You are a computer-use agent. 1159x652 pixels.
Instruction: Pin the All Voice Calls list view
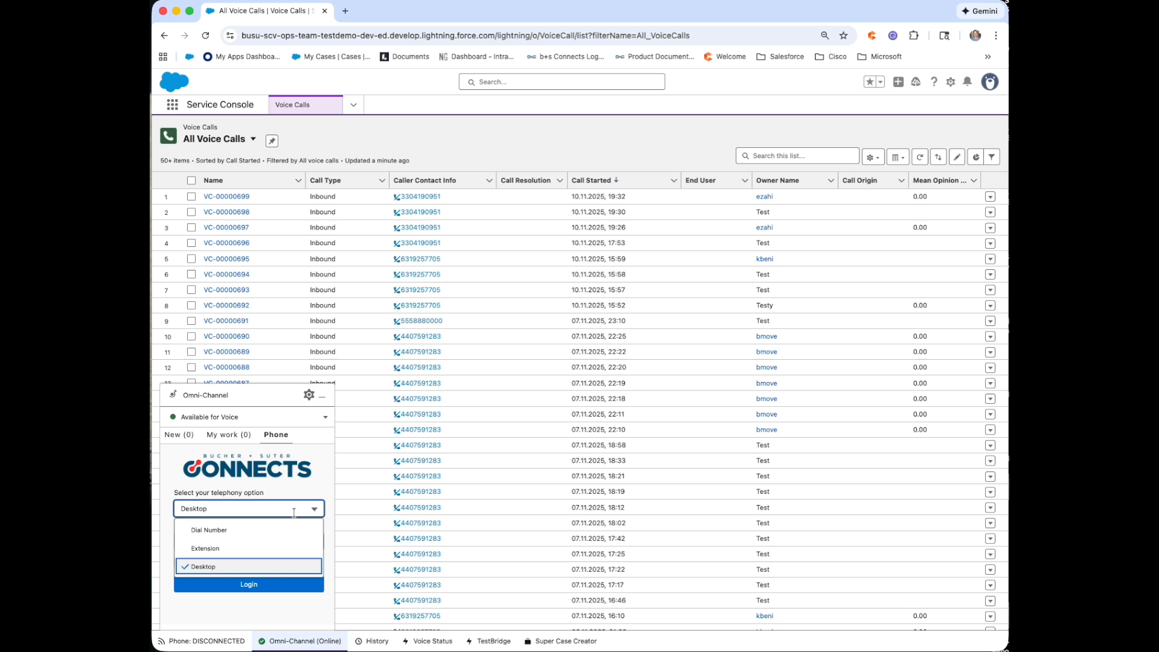pos(272,140)
